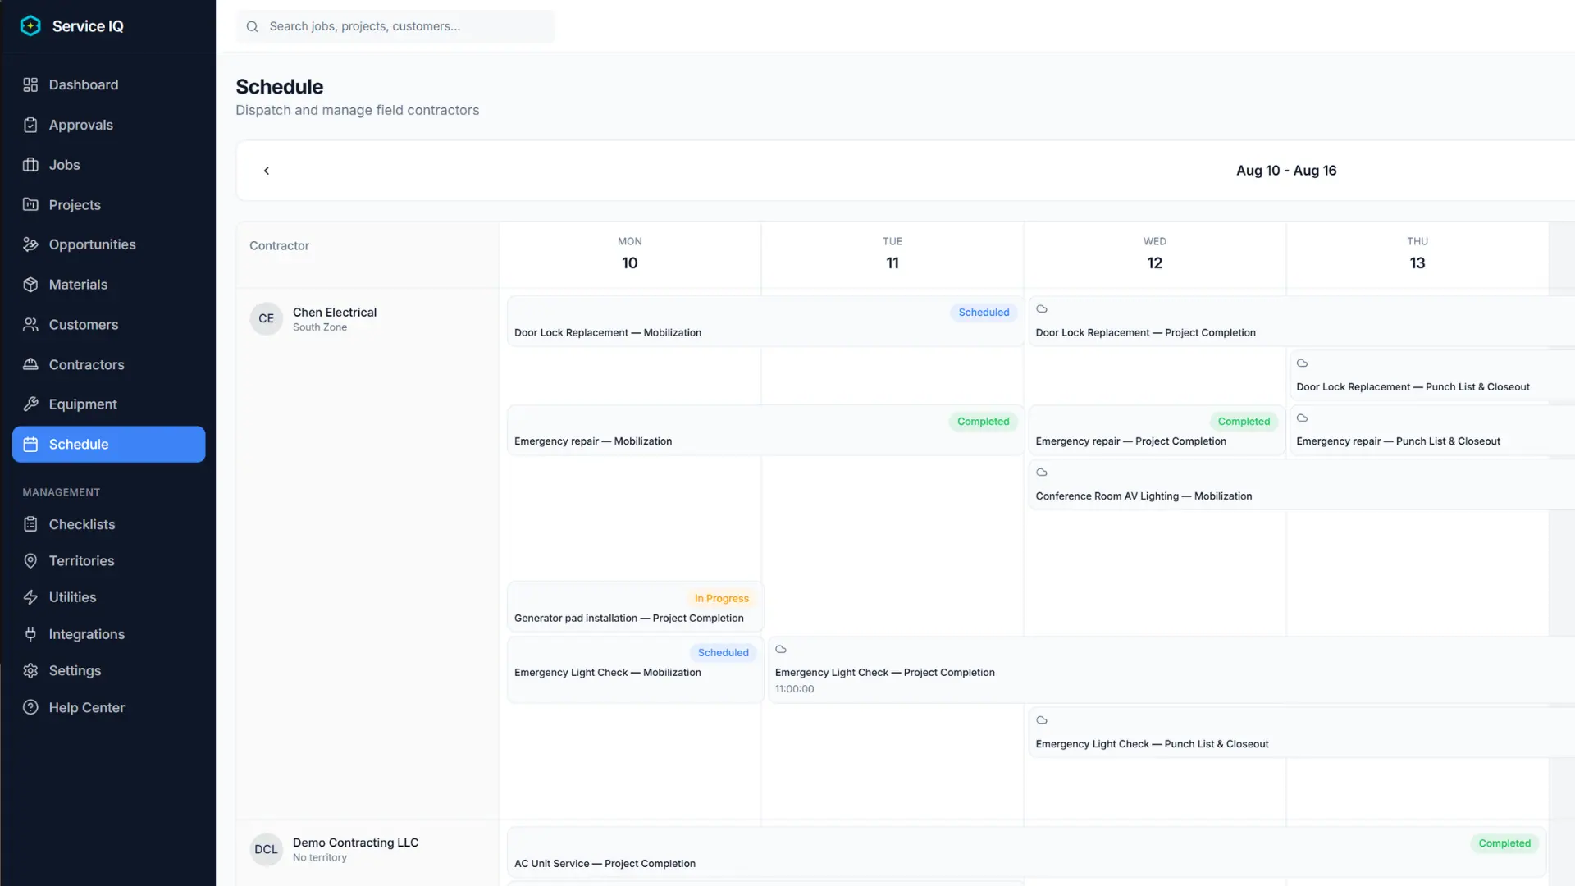
Task: Click the Materials box icon
Action: [x=30, y=285]
